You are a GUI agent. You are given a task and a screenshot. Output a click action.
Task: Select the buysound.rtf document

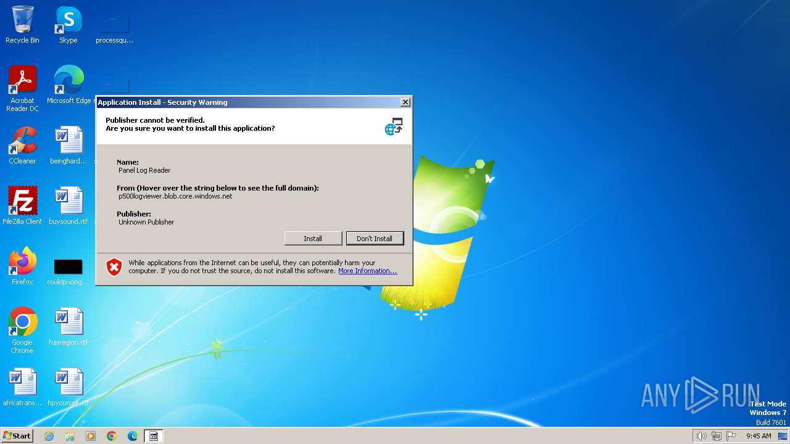coord(69,206)
